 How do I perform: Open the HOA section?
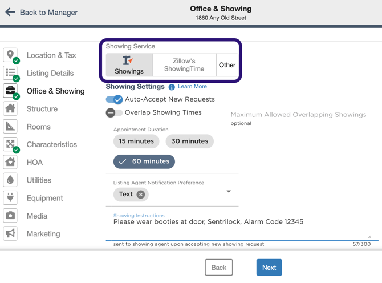point(35,162)
